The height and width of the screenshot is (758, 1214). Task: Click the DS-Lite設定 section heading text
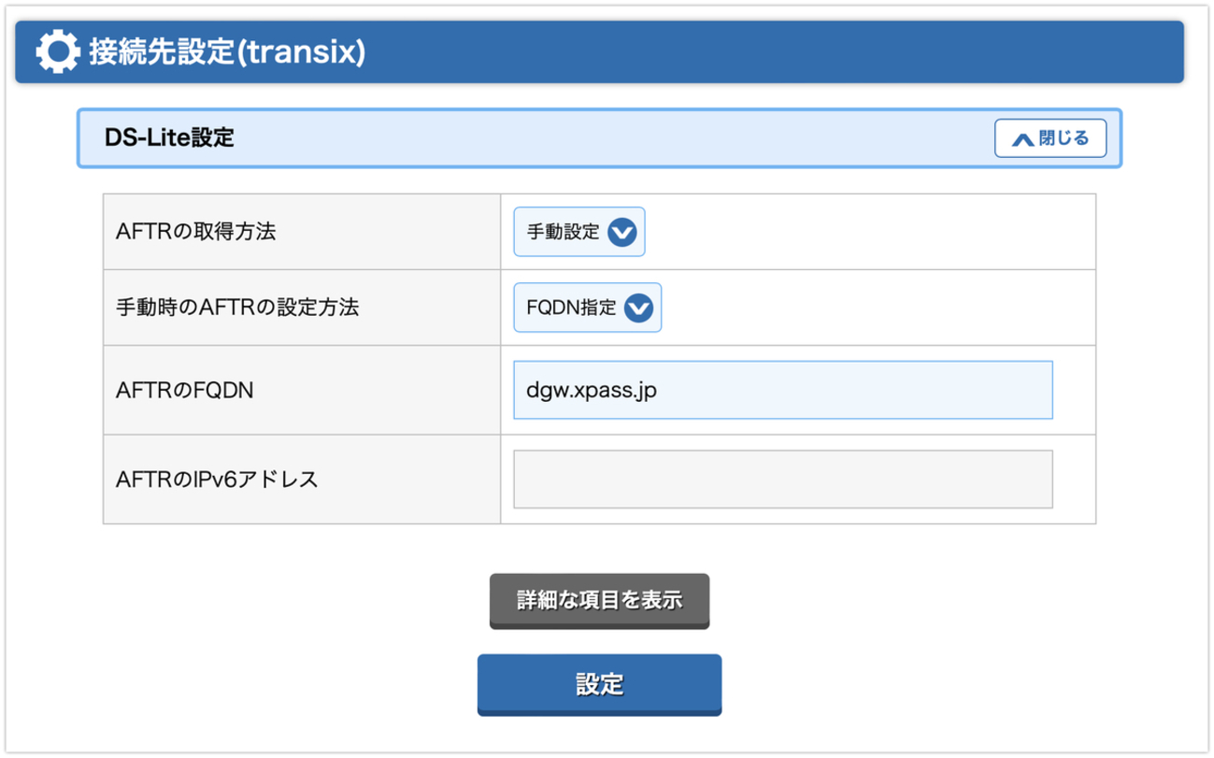[x=169, y=138]
